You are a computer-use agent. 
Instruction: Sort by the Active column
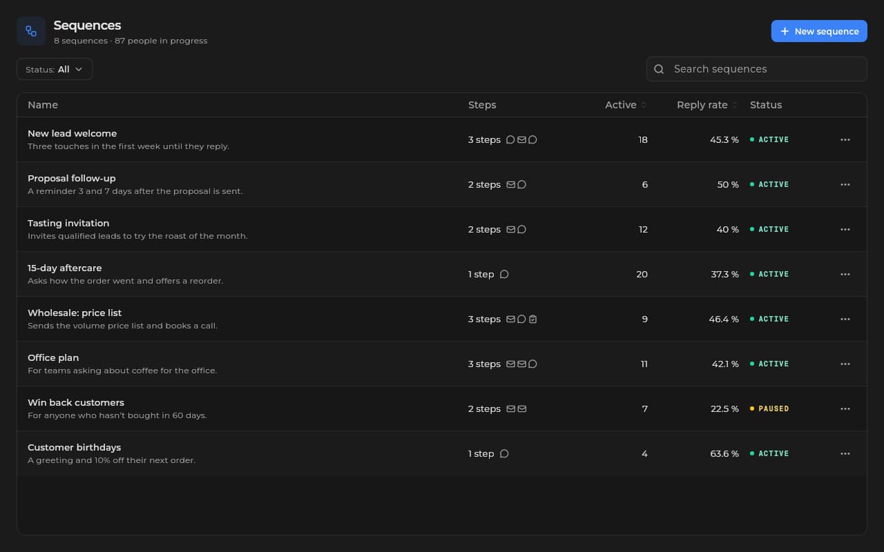click(626, 105)
